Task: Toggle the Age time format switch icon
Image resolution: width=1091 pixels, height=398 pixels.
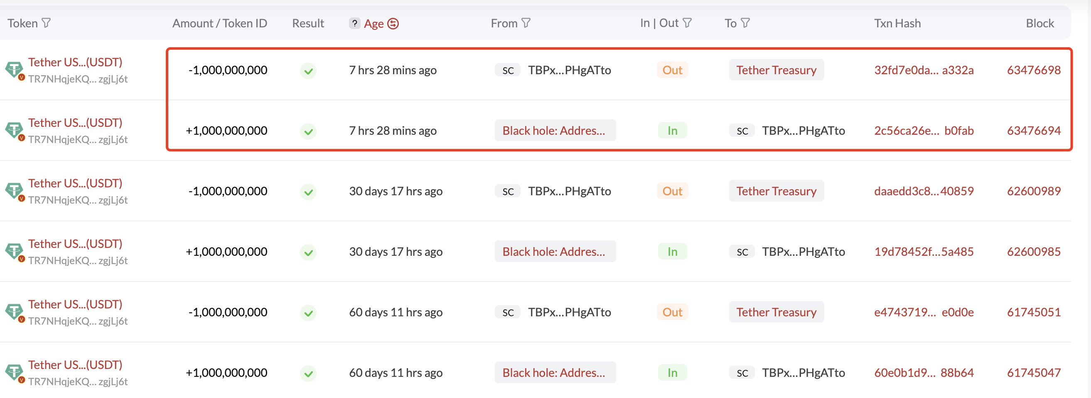Action: tap(393, 24)
